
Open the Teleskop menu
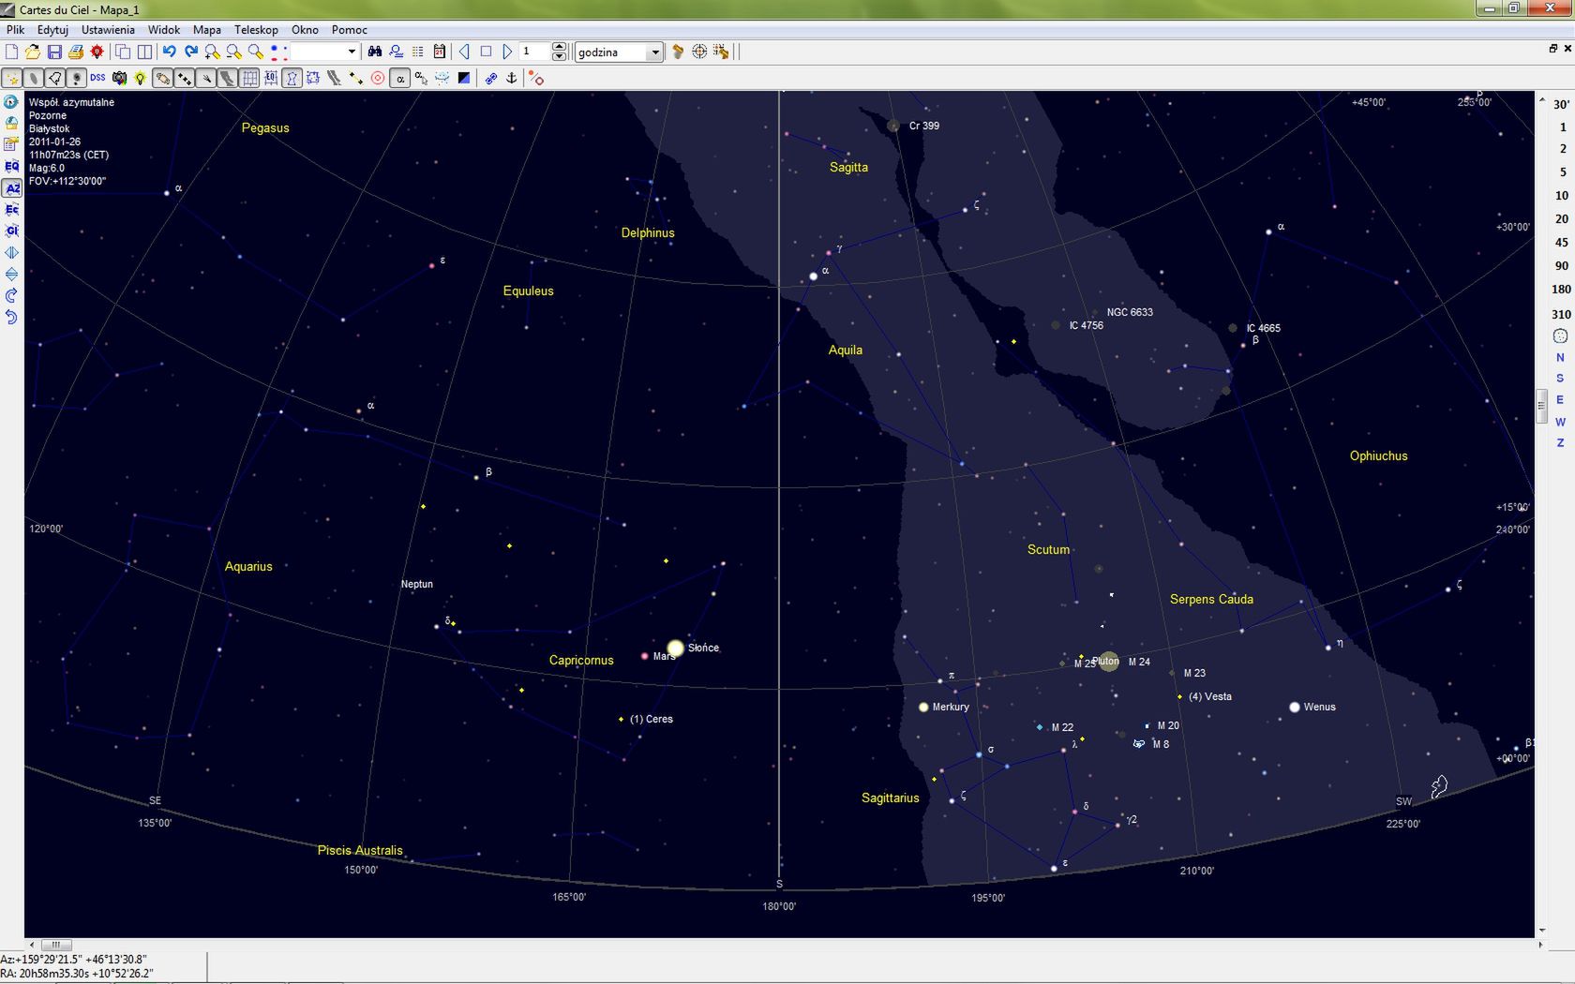[x=256, y=29]
